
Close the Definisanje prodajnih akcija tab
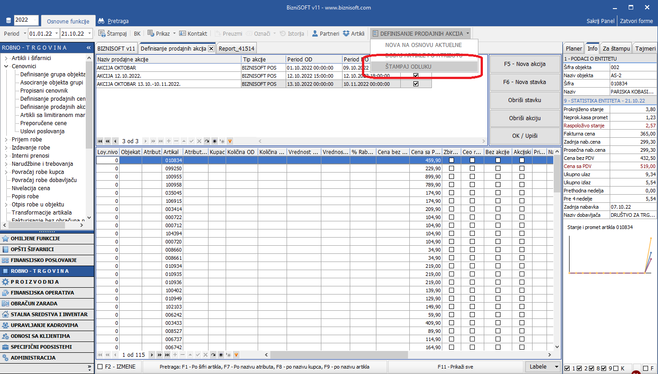click(211, 48)
